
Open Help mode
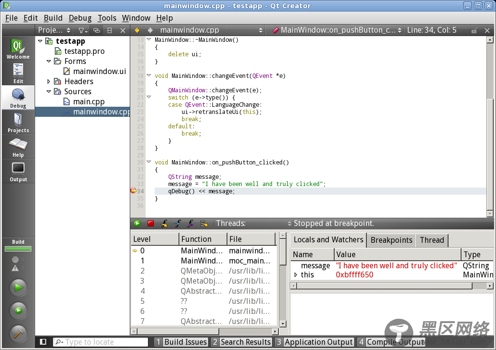(x=18, y=147)
